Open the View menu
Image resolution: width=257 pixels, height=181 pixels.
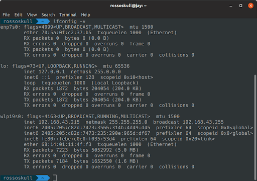(x=32, y=15)
